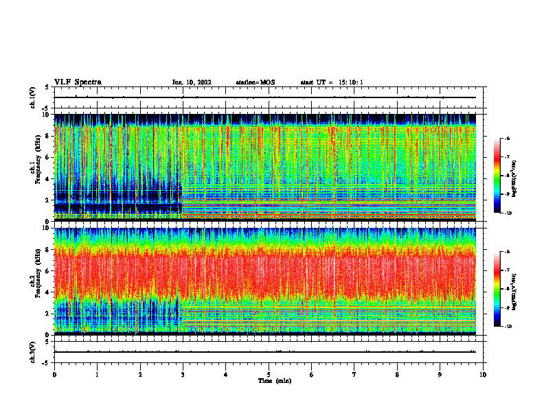Viewport: 544px width, 420px height.
Task: Click the "ch.1(V)" axis label
Action: (33, 97)
